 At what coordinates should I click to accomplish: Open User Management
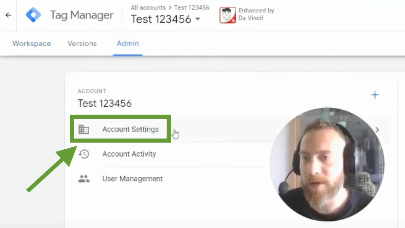click(x=132, y=178)
